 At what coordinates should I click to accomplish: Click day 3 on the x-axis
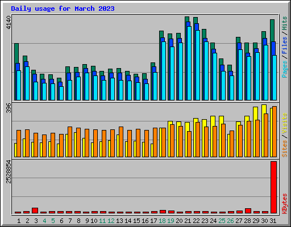[36, 221]
